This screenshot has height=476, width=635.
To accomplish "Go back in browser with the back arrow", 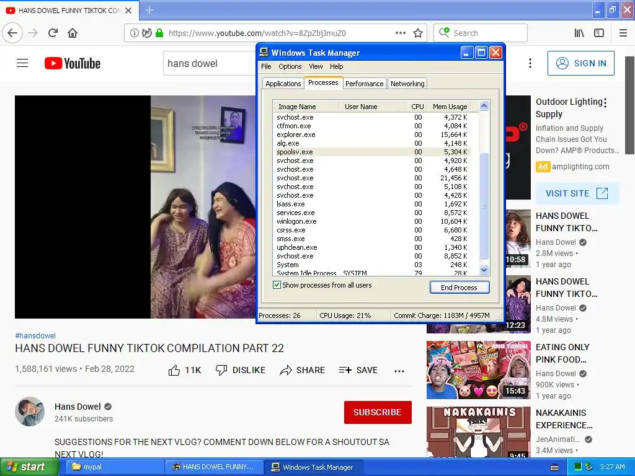I will [12, 33].
